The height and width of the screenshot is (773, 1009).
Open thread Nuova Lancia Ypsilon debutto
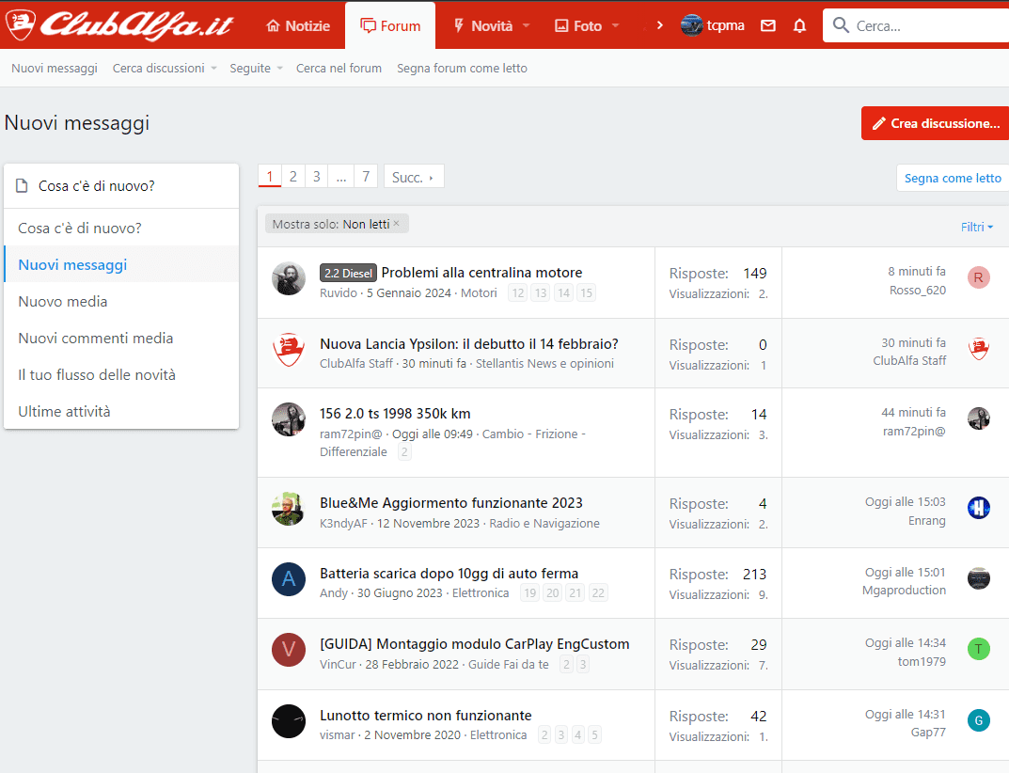coord(469,343)
